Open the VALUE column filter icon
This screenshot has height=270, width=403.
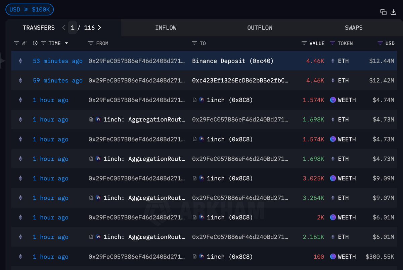pyautogui.click(x=304, y=43)
